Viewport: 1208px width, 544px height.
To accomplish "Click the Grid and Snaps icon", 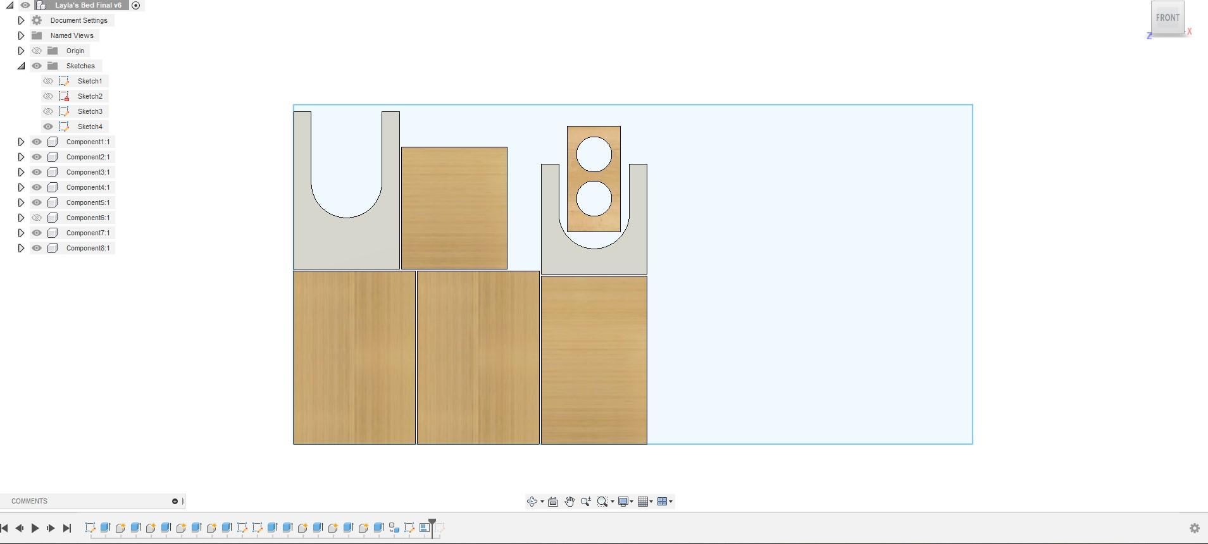I will (x=644, y=502).
